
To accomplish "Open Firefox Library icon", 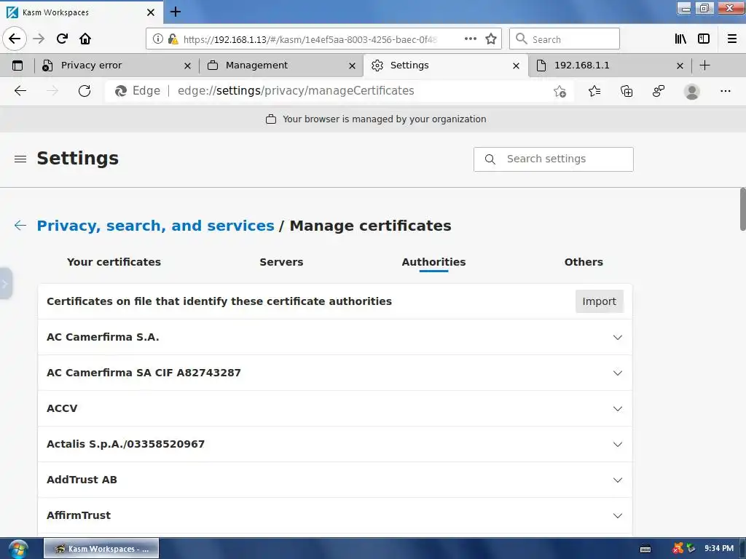I will coord(680,39).
